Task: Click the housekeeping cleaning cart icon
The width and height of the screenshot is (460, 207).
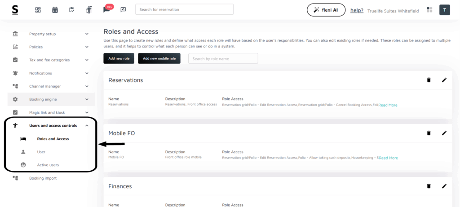Action: (89, 10)
